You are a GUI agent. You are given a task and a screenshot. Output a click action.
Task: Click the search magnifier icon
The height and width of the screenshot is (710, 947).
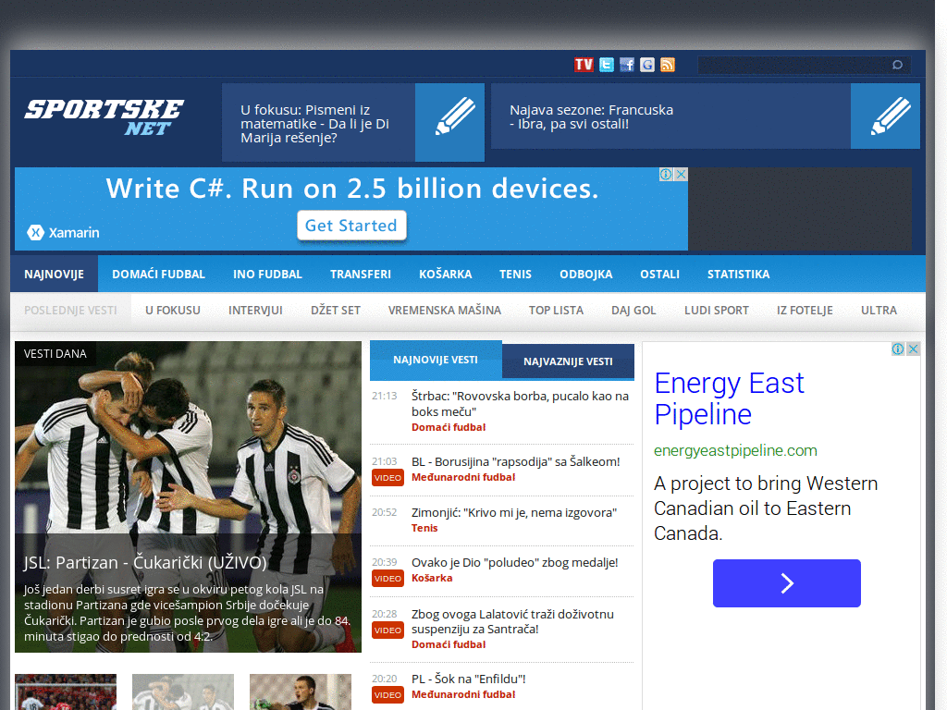pyautogui.click(x=897, y=65)
